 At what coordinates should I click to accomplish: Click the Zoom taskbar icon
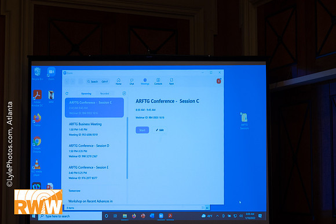161,216
